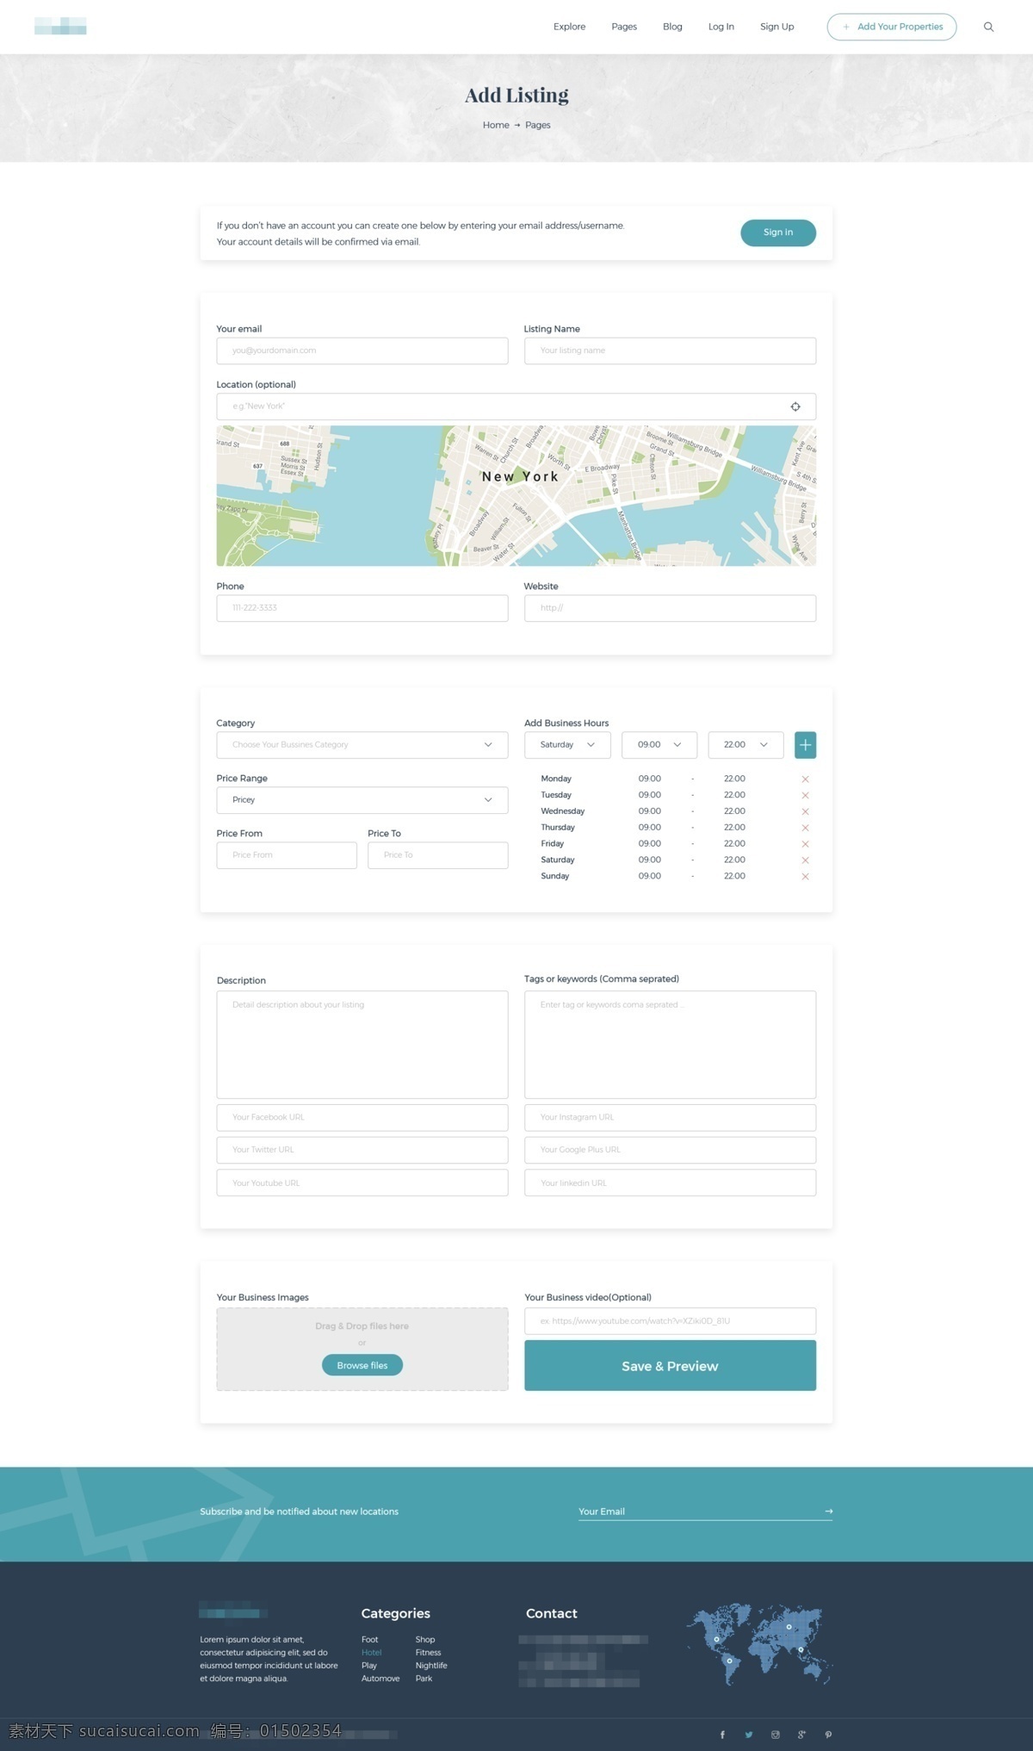The width and height of the screenshot is (1033, 1751).
Task: Delete the Sunday hours entry
Action: click(x=805, y=877)
